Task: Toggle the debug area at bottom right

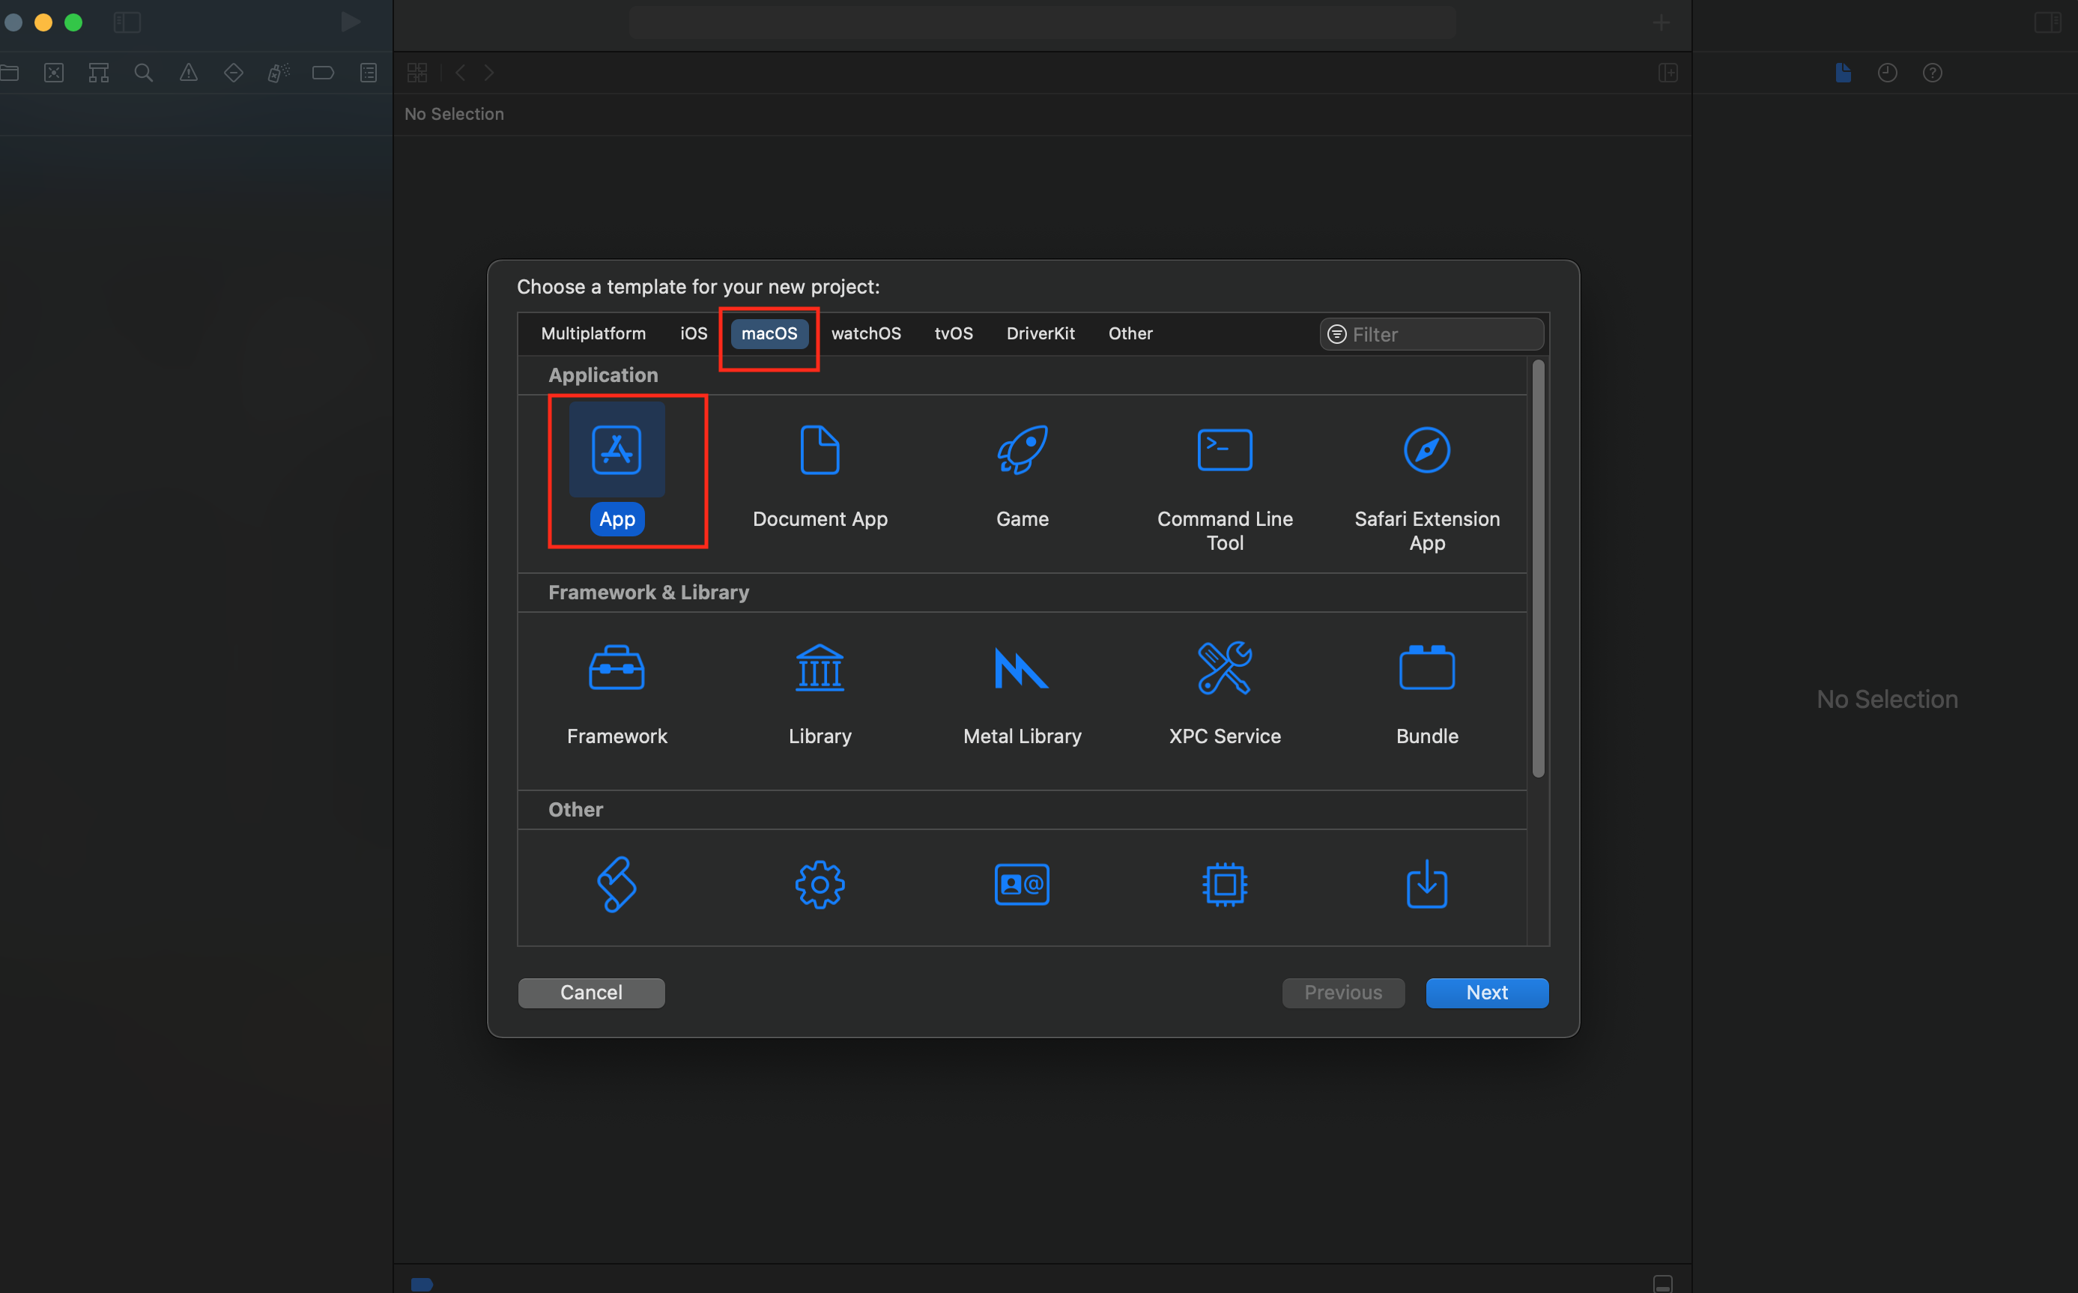Action: pyautogui.click(x=1662, y=1283)
